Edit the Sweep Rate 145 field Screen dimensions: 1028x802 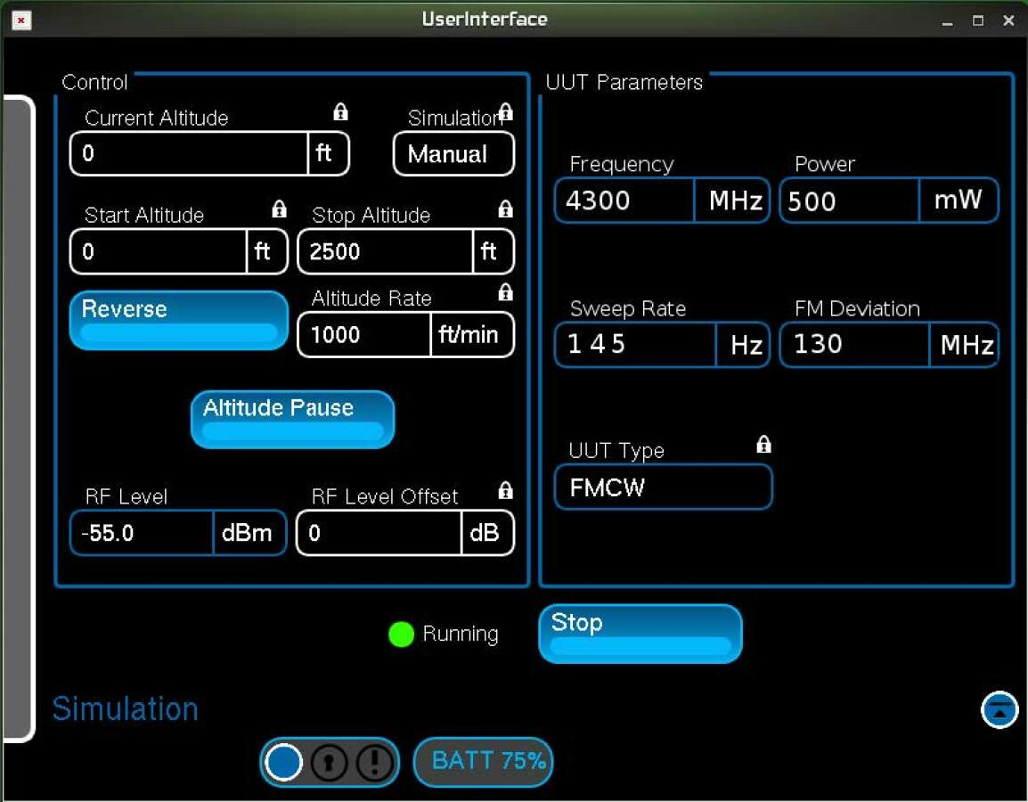635,344
